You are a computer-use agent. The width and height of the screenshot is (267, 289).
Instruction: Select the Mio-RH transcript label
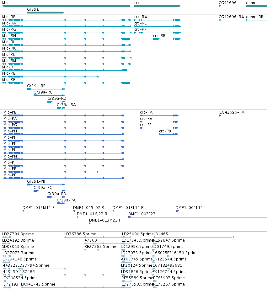pyautogui.click(x=9, y=36)
